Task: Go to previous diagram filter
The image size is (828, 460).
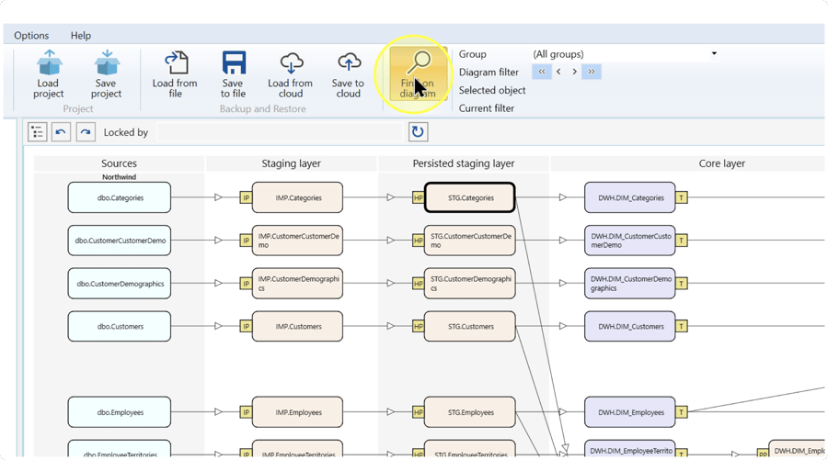Action: click(x=558, y=72)
